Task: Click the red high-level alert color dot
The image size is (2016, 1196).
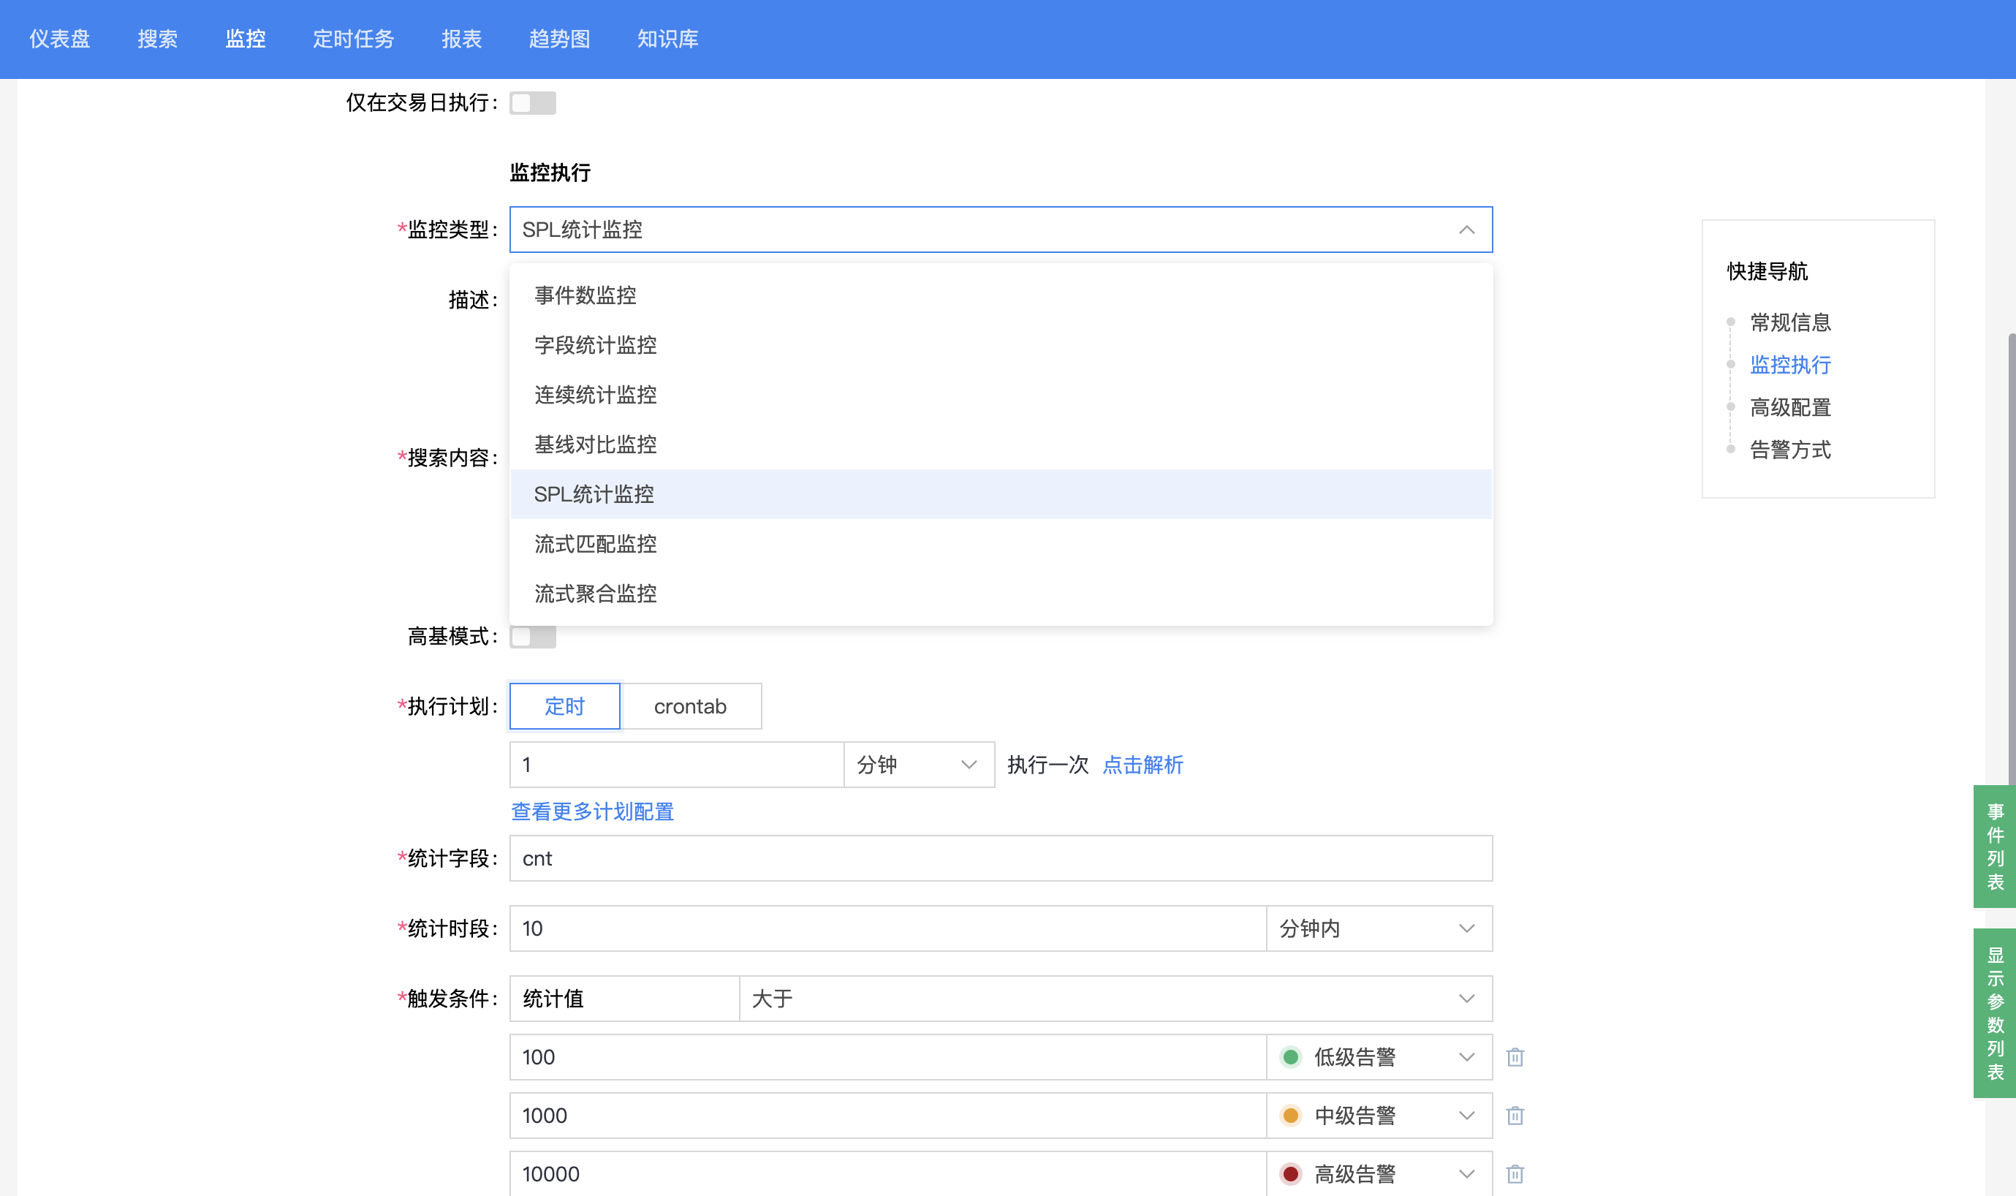Action: click(1290, 1173)
